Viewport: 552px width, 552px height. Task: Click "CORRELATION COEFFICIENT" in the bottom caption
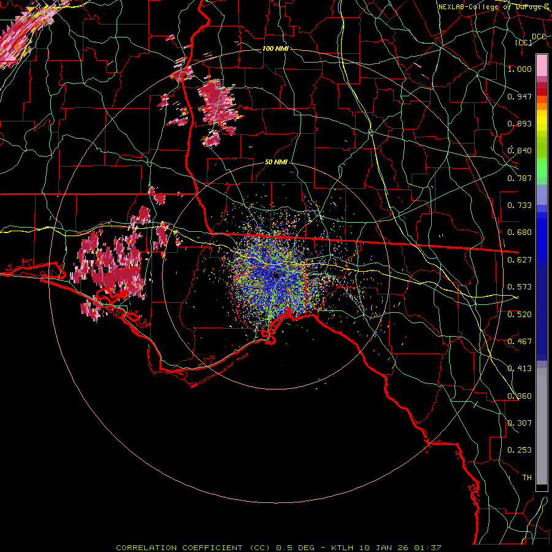(179, 548)
